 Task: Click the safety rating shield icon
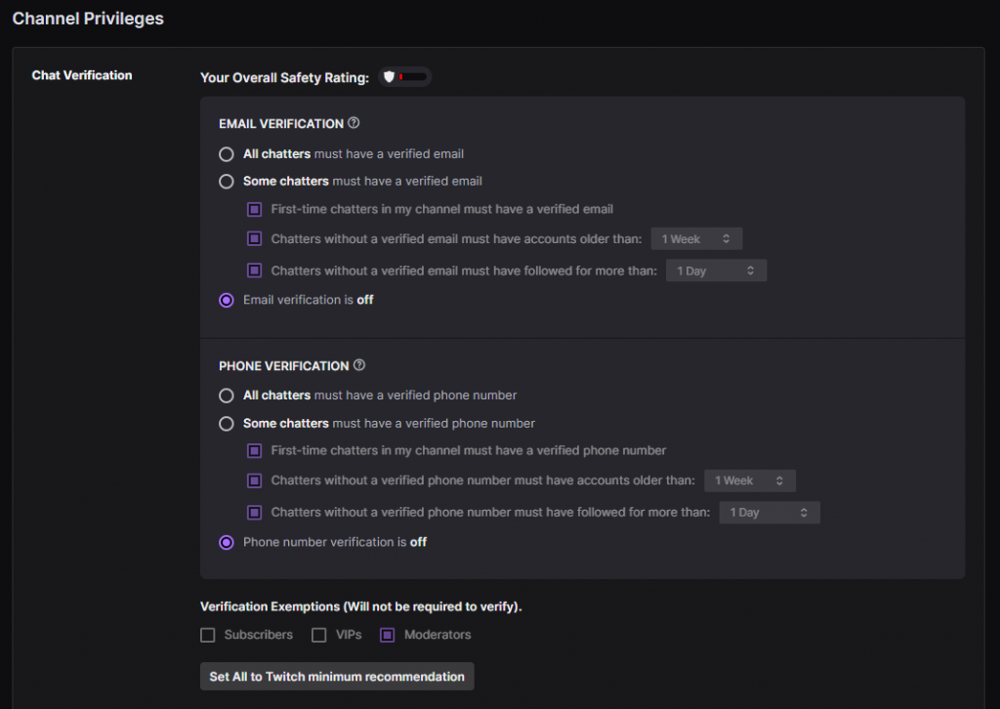[x=389, y=77]
